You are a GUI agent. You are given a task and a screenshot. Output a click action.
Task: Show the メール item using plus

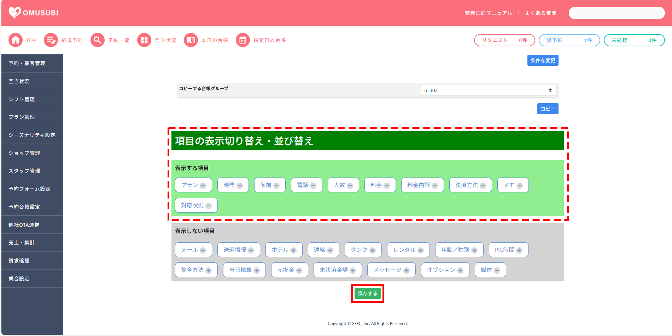coord(203,250)
